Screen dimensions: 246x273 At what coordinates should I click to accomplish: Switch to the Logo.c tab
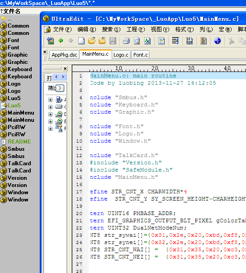[x=121, y=55]
